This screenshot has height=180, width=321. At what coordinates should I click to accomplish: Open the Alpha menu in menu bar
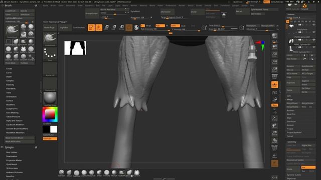tap(45, 5)
